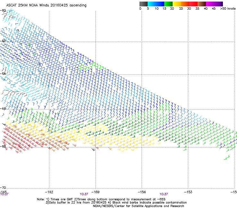Image resolution: width=237 pixels, height=208 pixels.
Task: Click the latitude label '-64'
Action: 3,74
